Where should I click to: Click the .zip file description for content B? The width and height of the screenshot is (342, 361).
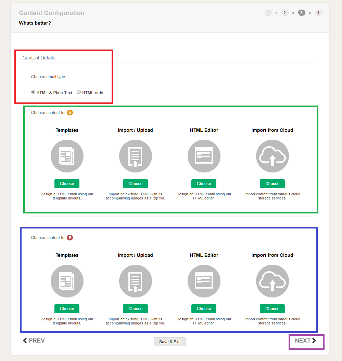[x=136, y=321]
